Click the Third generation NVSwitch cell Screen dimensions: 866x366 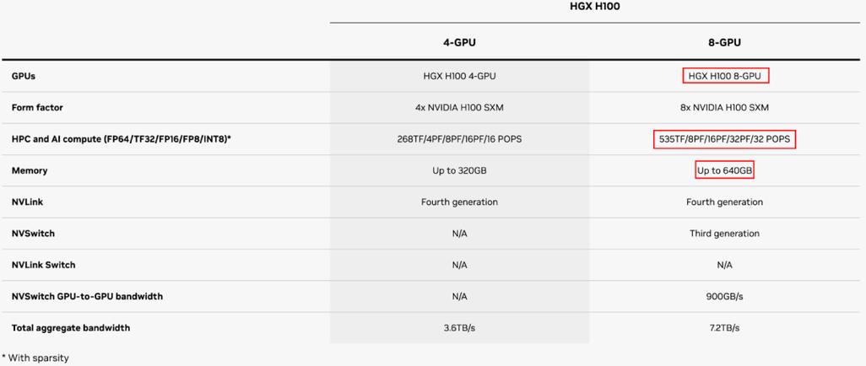click(x=724, y=234)
